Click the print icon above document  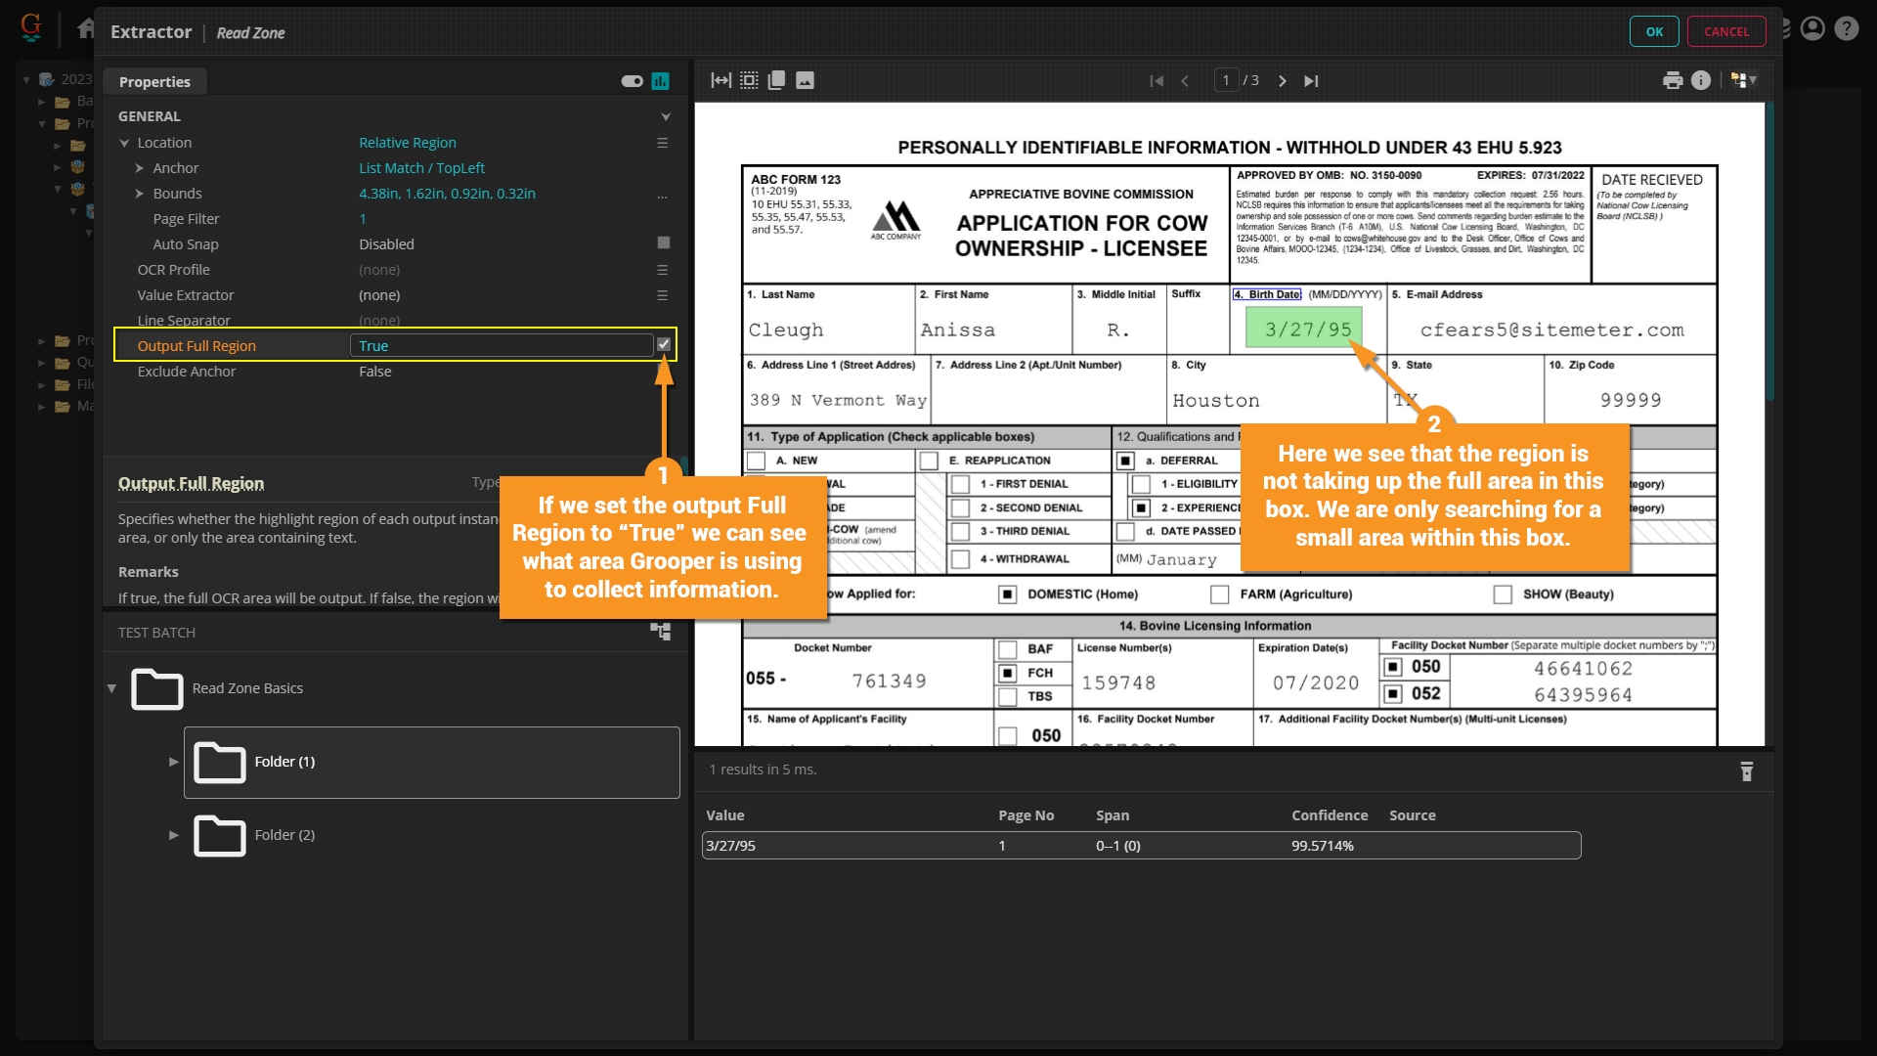click(x=1673, y=81)
